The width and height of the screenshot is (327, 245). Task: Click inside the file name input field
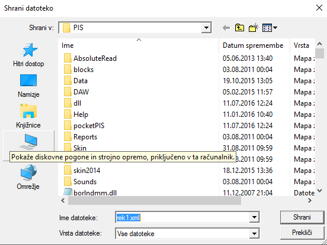tap(182, 218)
